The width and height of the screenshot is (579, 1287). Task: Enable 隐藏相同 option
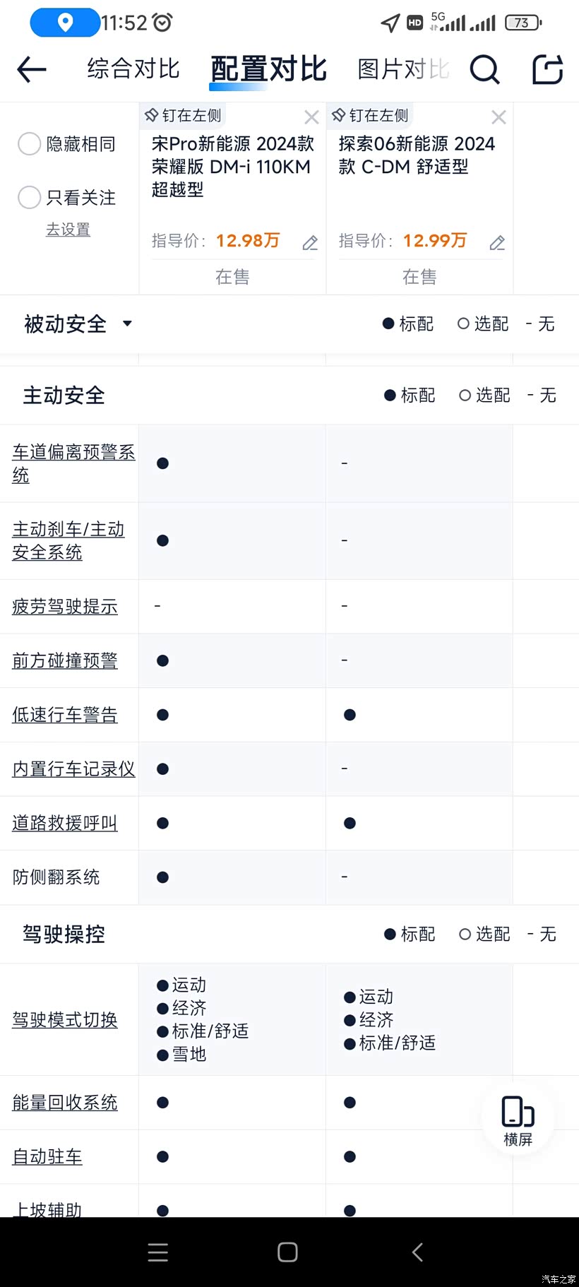pos(30,144)
